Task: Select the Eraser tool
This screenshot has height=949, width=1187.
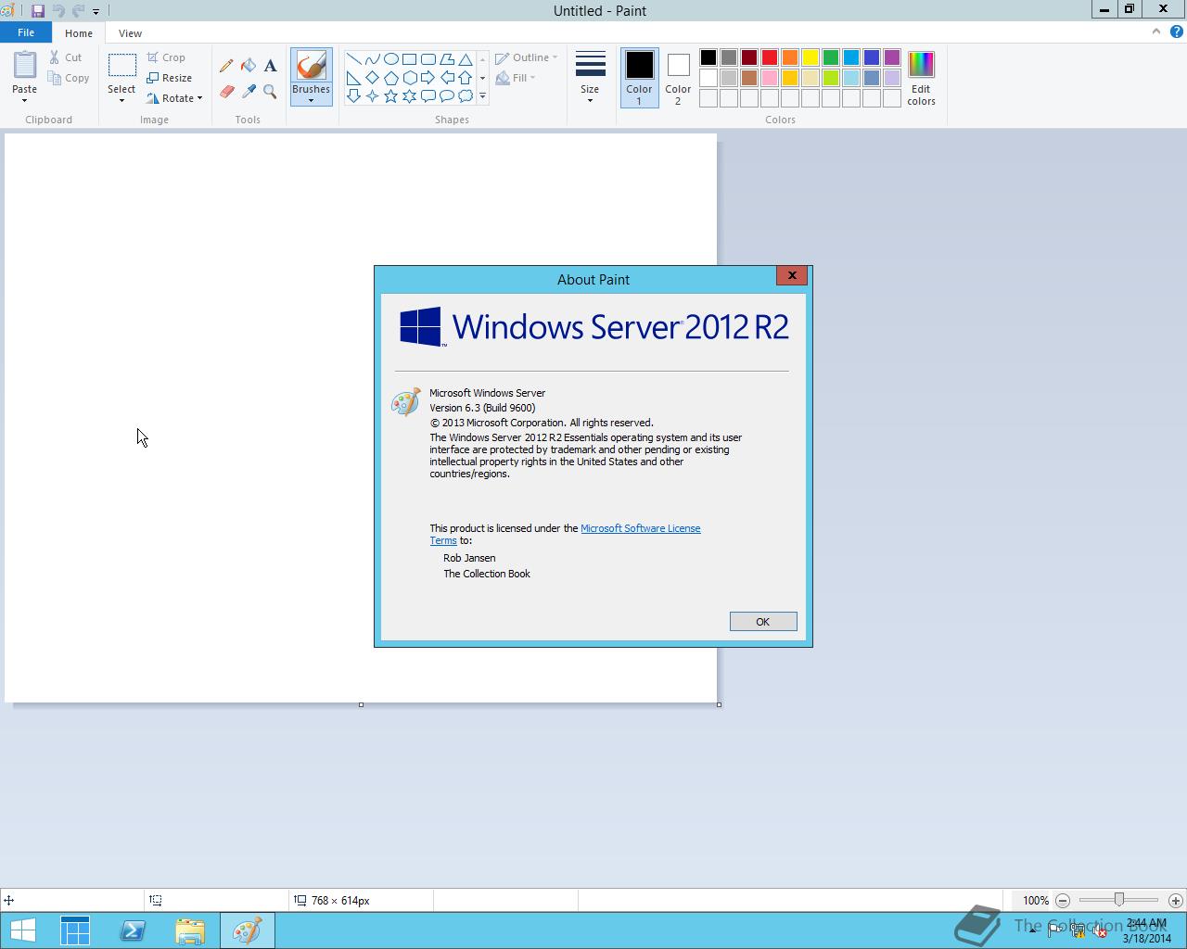Action: pyautogui.click(x=226, y=91)
